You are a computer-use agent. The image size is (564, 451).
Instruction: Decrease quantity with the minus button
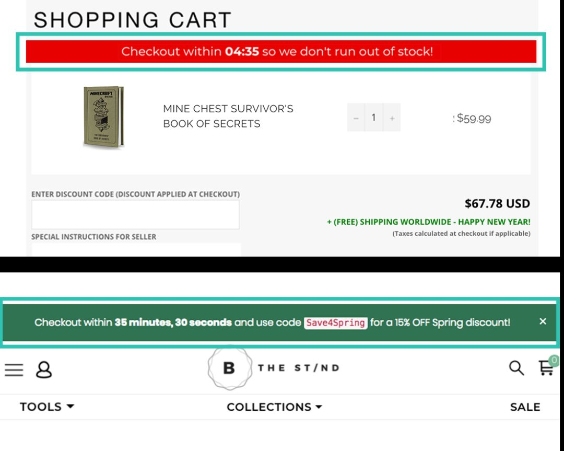click(x=356, y=118)
